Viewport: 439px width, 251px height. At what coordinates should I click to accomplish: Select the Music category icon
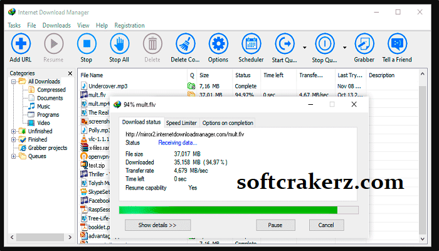click(31, 106)
